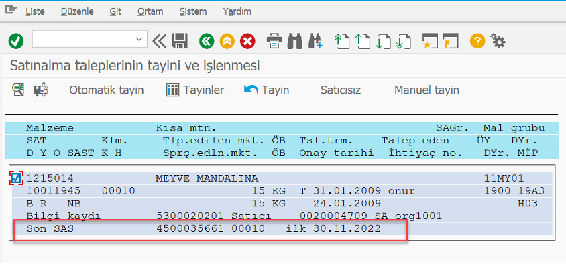Jump to first page icon

click(x=342, y=41)
